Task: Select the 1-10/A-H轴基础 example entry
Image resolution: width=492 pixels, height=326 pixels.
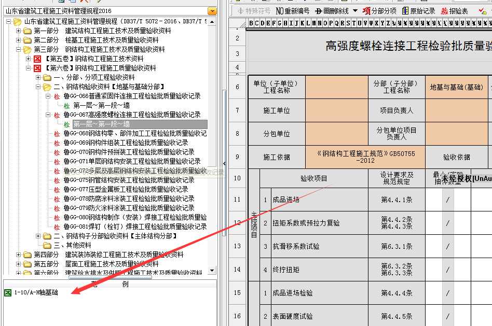Action: [36, 293]
